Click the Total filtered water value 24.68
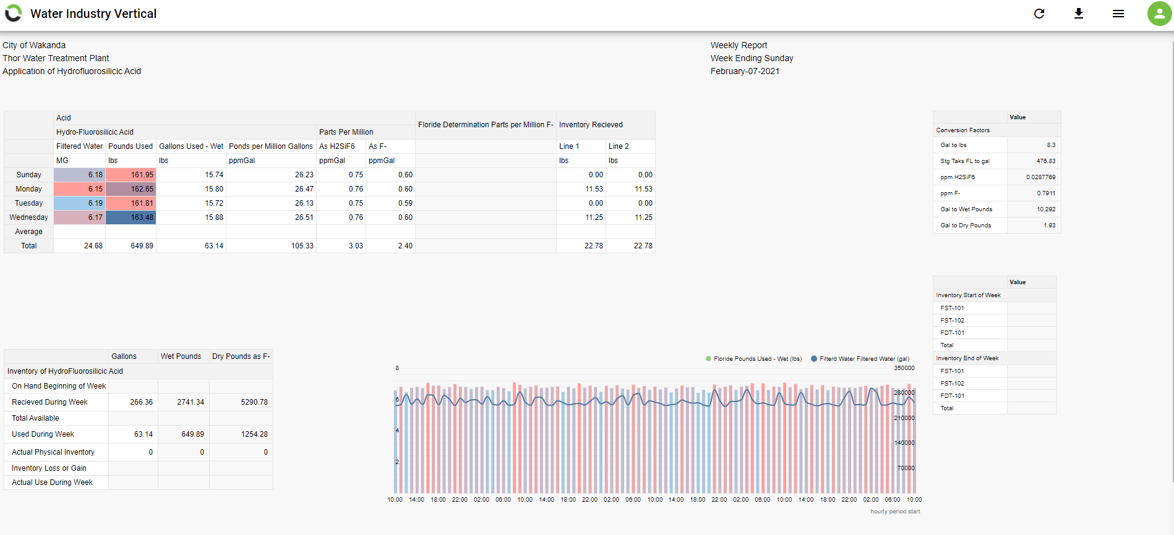The image size is (1174, 535). (80, 246)
